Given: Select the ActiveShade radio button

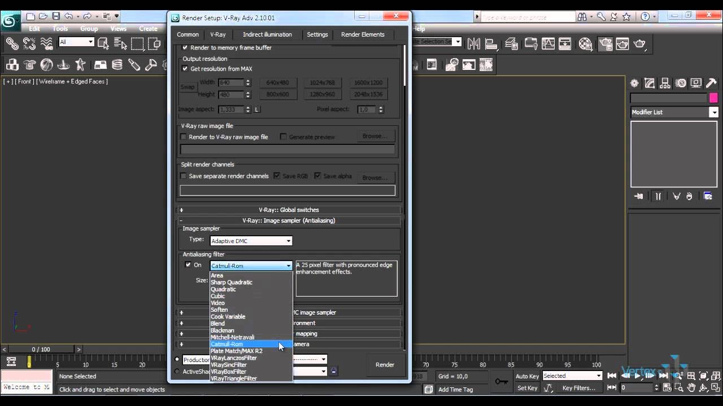Looking at the screenshot, I should pos(177,372).
